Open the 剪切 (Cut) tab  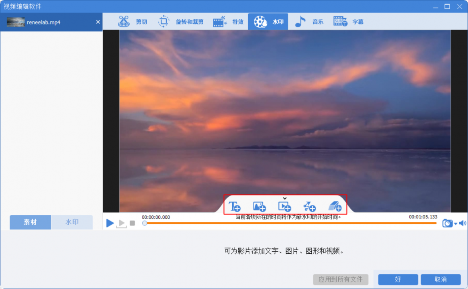[133, 22]
